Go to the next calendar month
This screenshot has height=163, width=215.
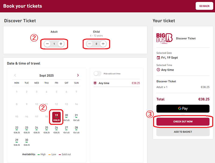(78, 75)
